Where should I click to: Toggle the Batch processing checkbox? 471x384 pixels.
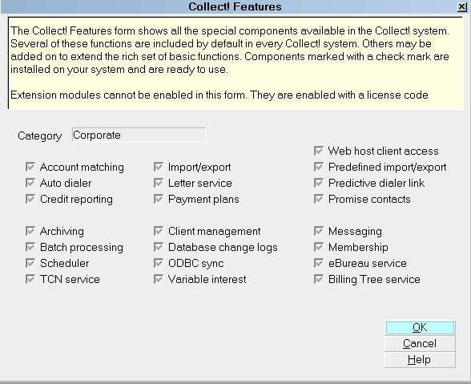click(30, 247)
